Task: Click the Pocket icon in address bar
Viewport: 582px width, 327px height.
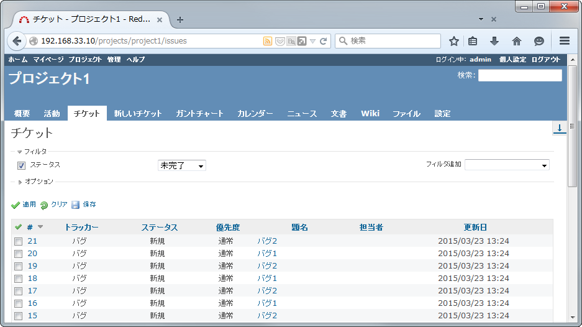Action: click(280, 41)
